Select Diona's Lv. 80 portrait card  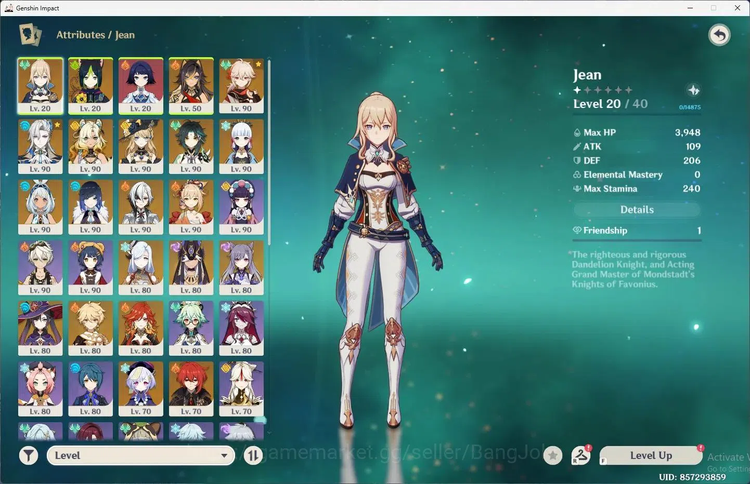point(40,389)
